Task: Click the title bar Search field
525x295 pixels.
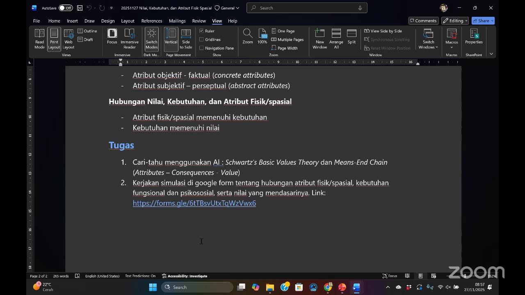Action: click(307, 8)
